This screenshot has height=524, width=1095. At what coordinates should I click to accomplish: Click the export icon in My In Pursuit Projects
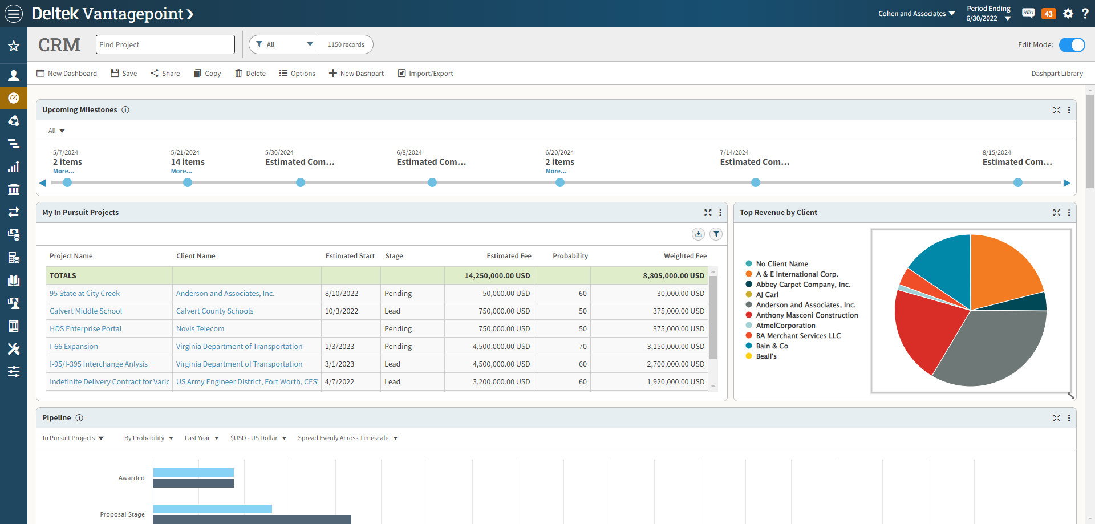pos(698,234)
